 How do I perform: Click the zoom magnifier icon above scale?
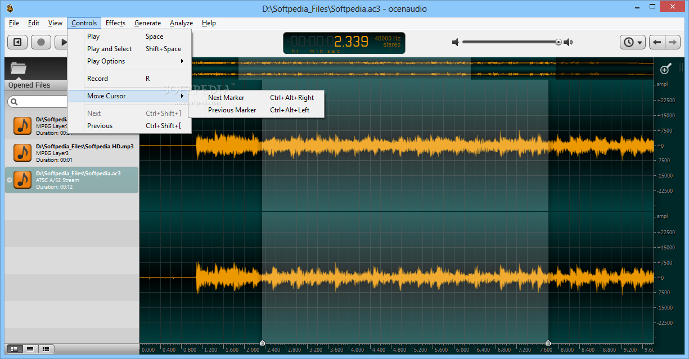point(666,69)
